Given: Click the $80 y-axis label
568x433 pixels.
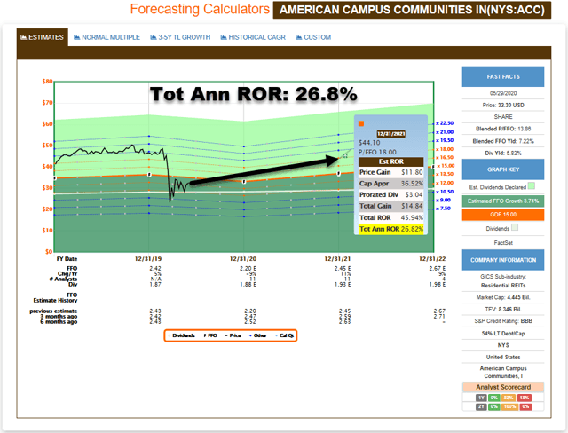Looking at the screenshot, I should point(47,81).
